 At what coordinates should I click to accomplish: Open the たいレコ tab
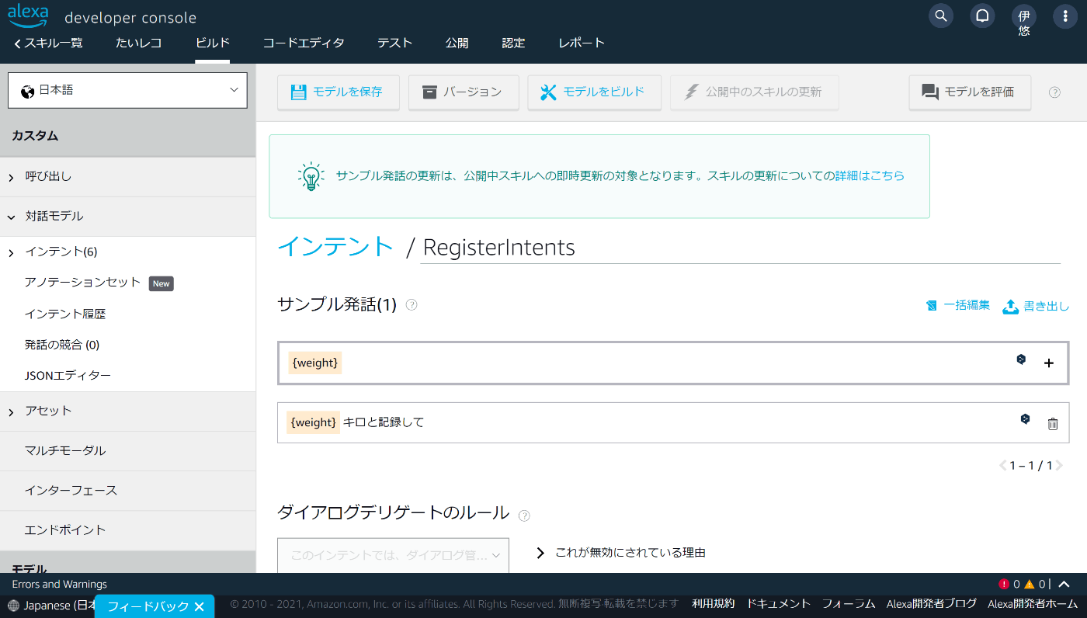coord(139,43)
